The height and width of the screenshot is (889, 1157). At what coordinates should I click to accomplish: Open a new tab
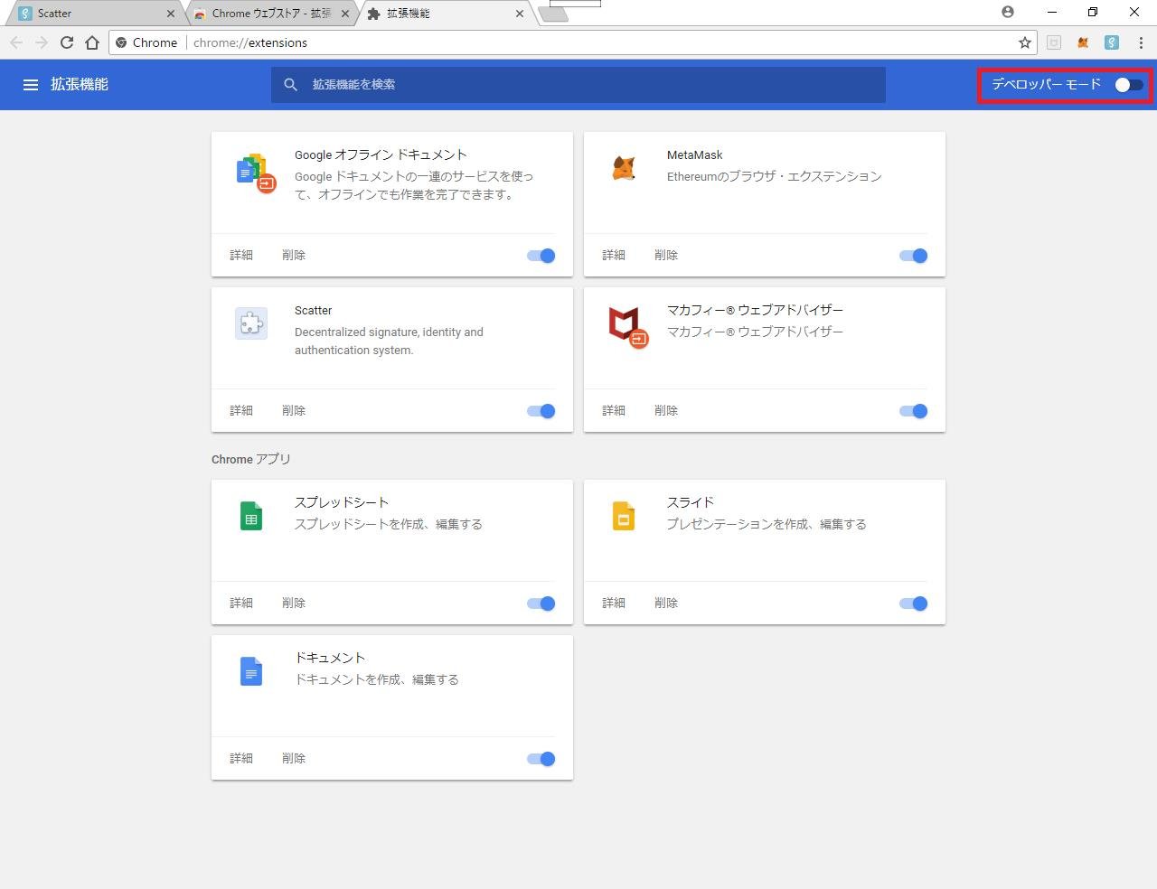pos(553,14)
